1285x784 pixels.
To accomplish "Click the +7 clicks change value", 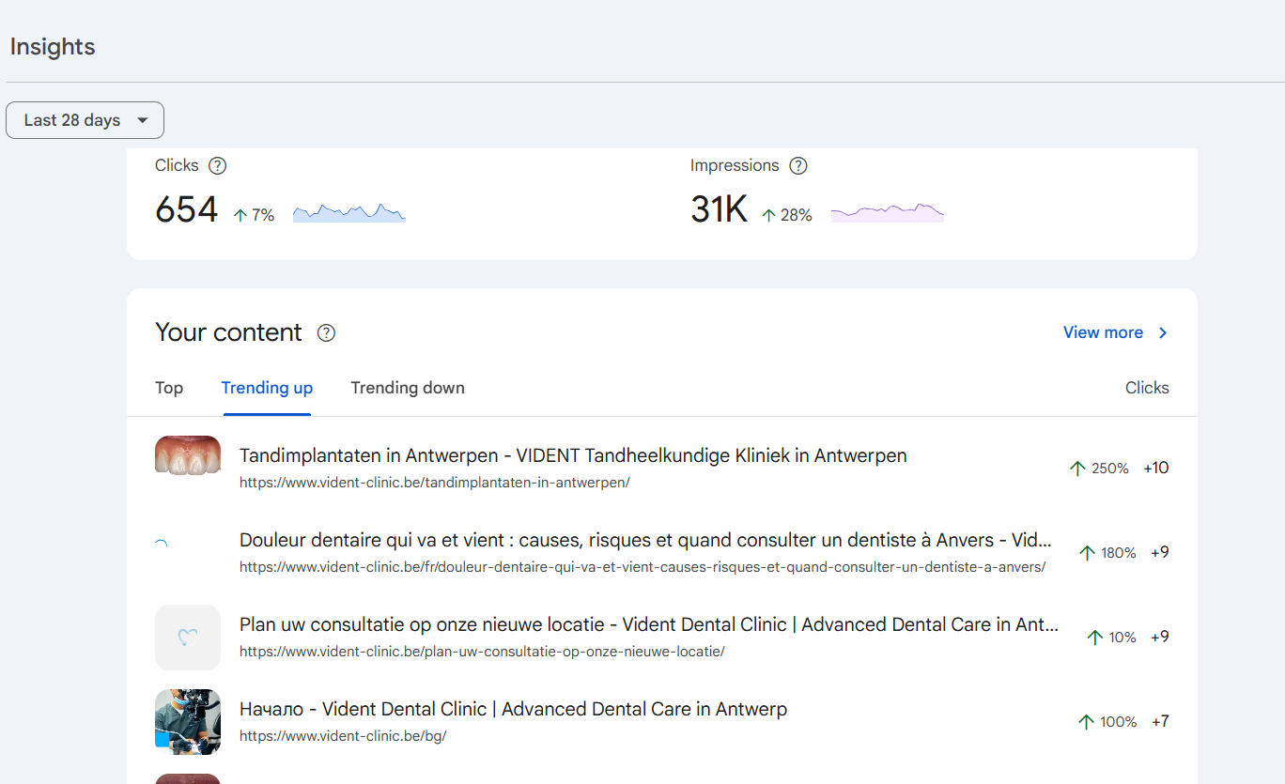I will coord(1160,721).
